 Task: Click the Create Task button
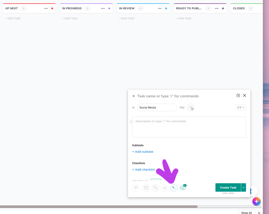[228, 187]
